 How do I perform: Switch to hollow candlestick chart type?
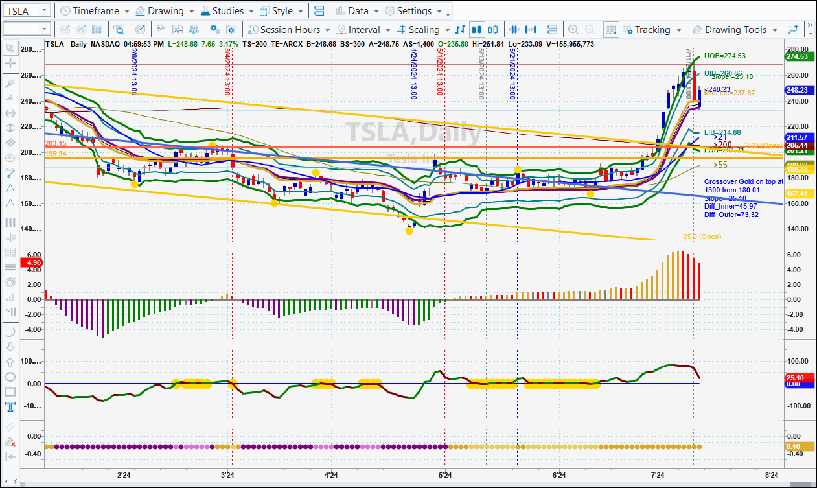click(492, 30)
